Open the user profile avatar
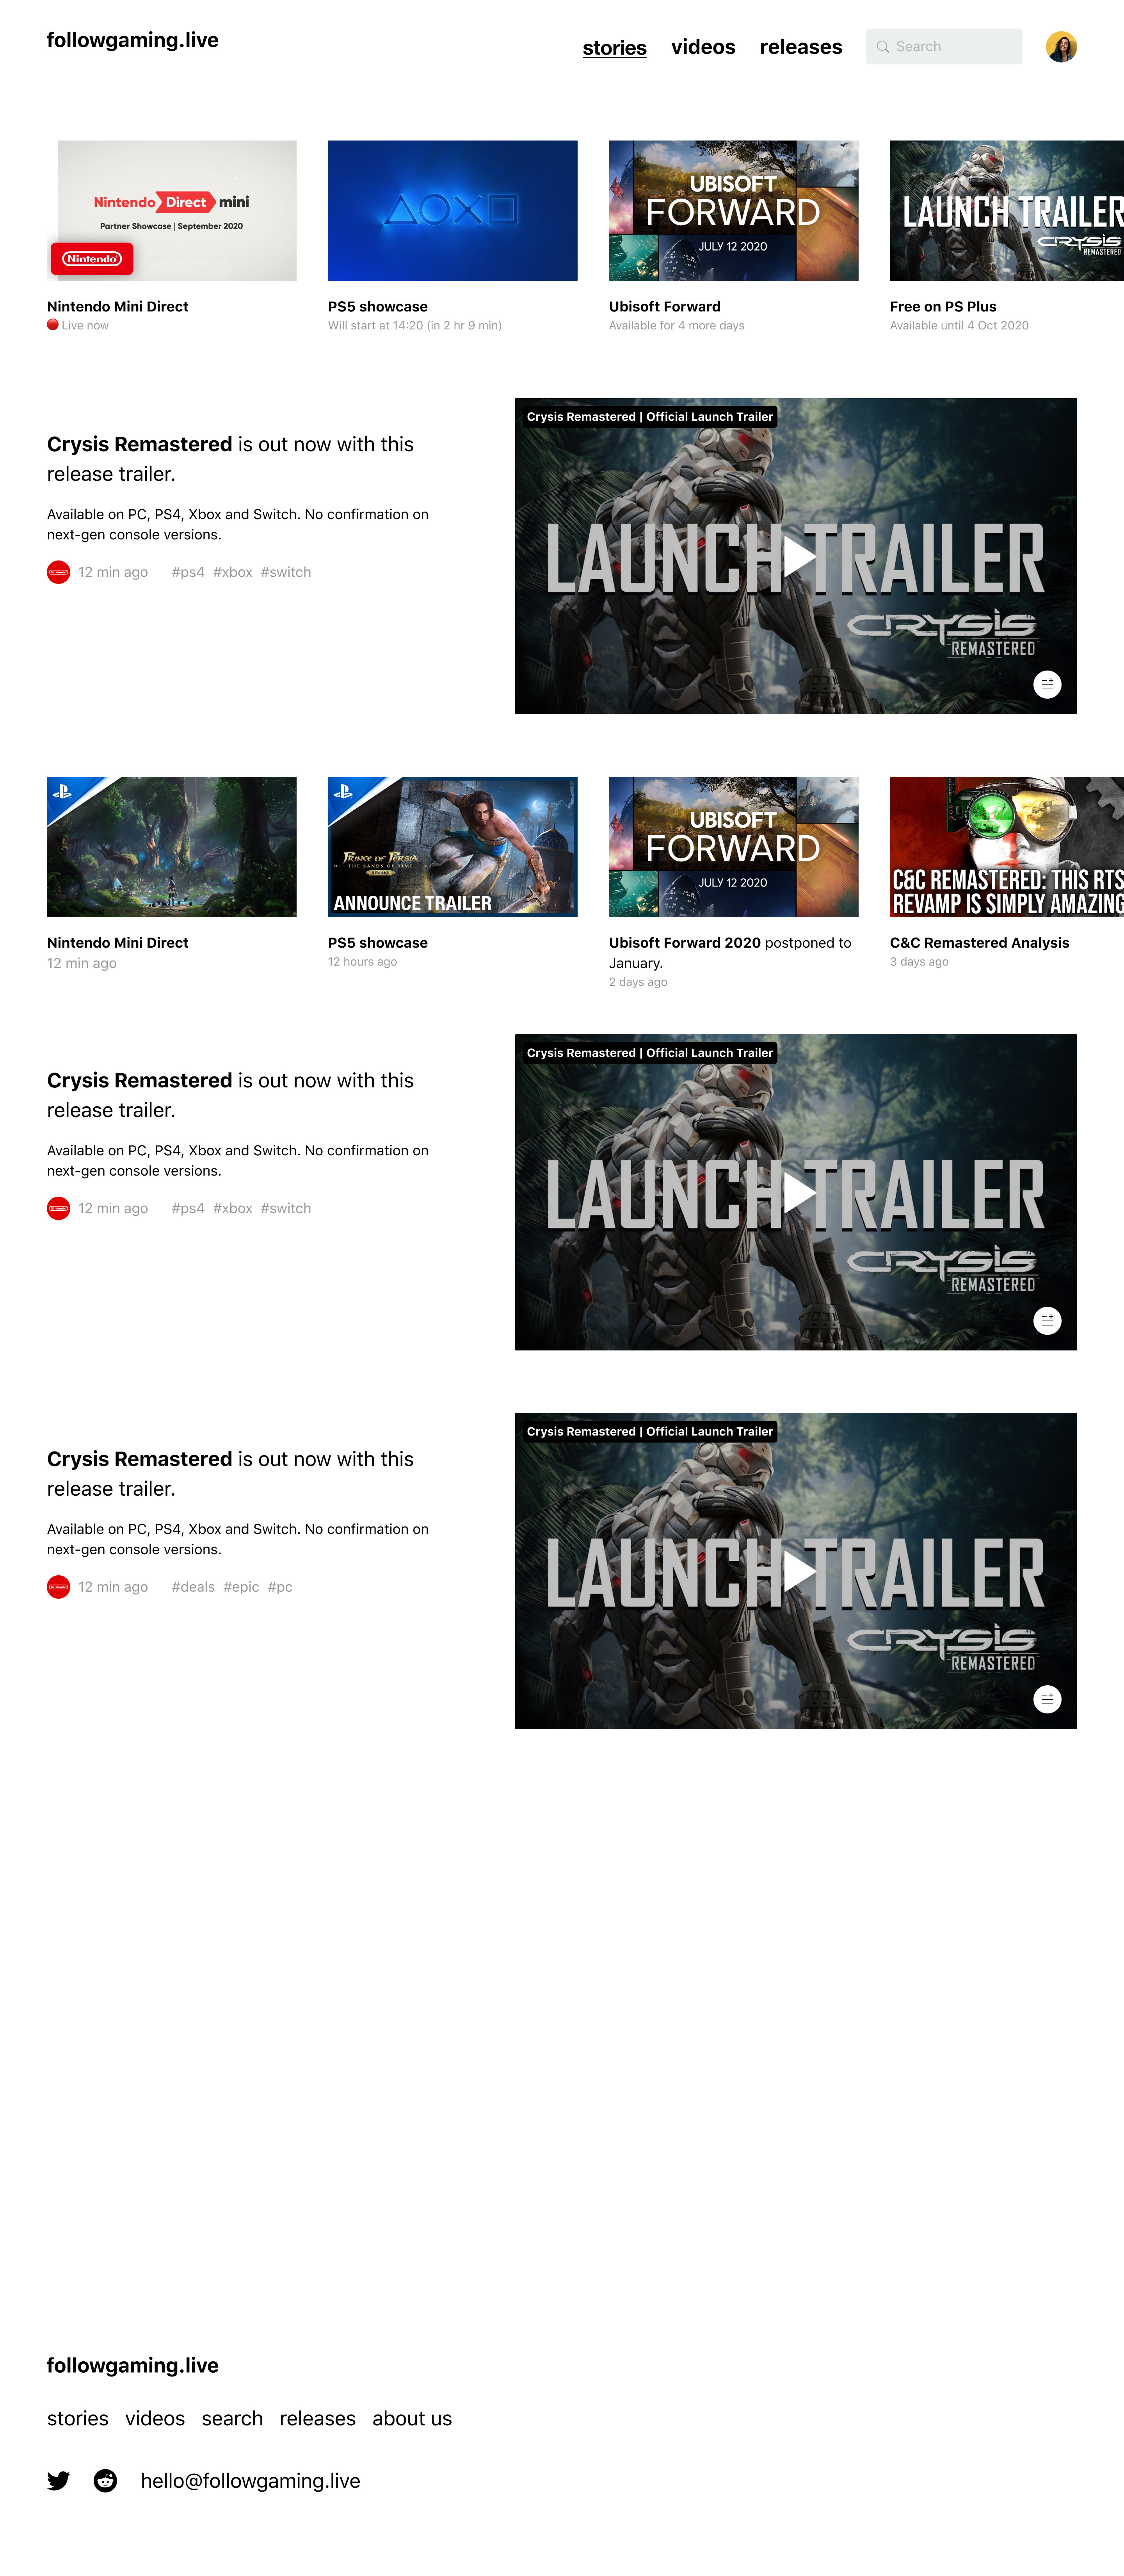Viewport: 1124px width, 2576px height. 1061,47
